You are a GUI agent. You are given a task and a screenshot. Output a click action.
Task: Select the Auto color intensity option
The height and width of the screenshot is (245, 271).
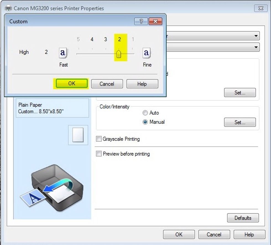(145, 113)
